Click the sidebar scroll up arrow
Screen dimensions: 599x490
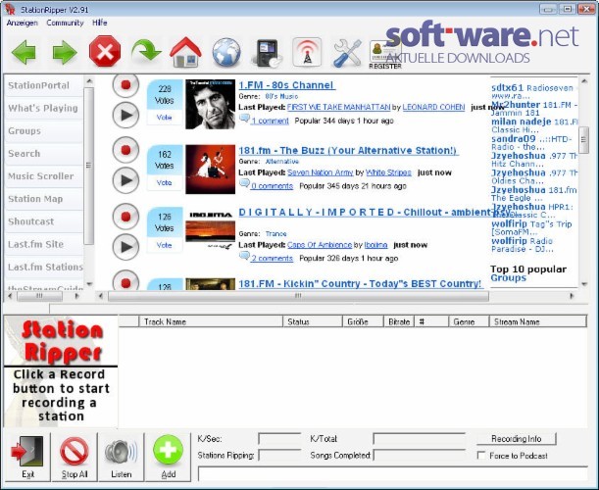tap(89, 81)
